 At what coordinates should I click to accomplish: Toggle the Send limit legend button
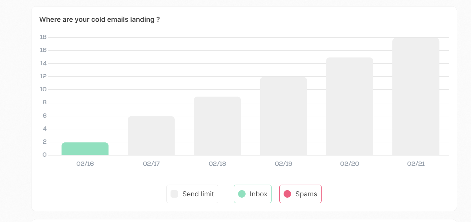(192, 194)
